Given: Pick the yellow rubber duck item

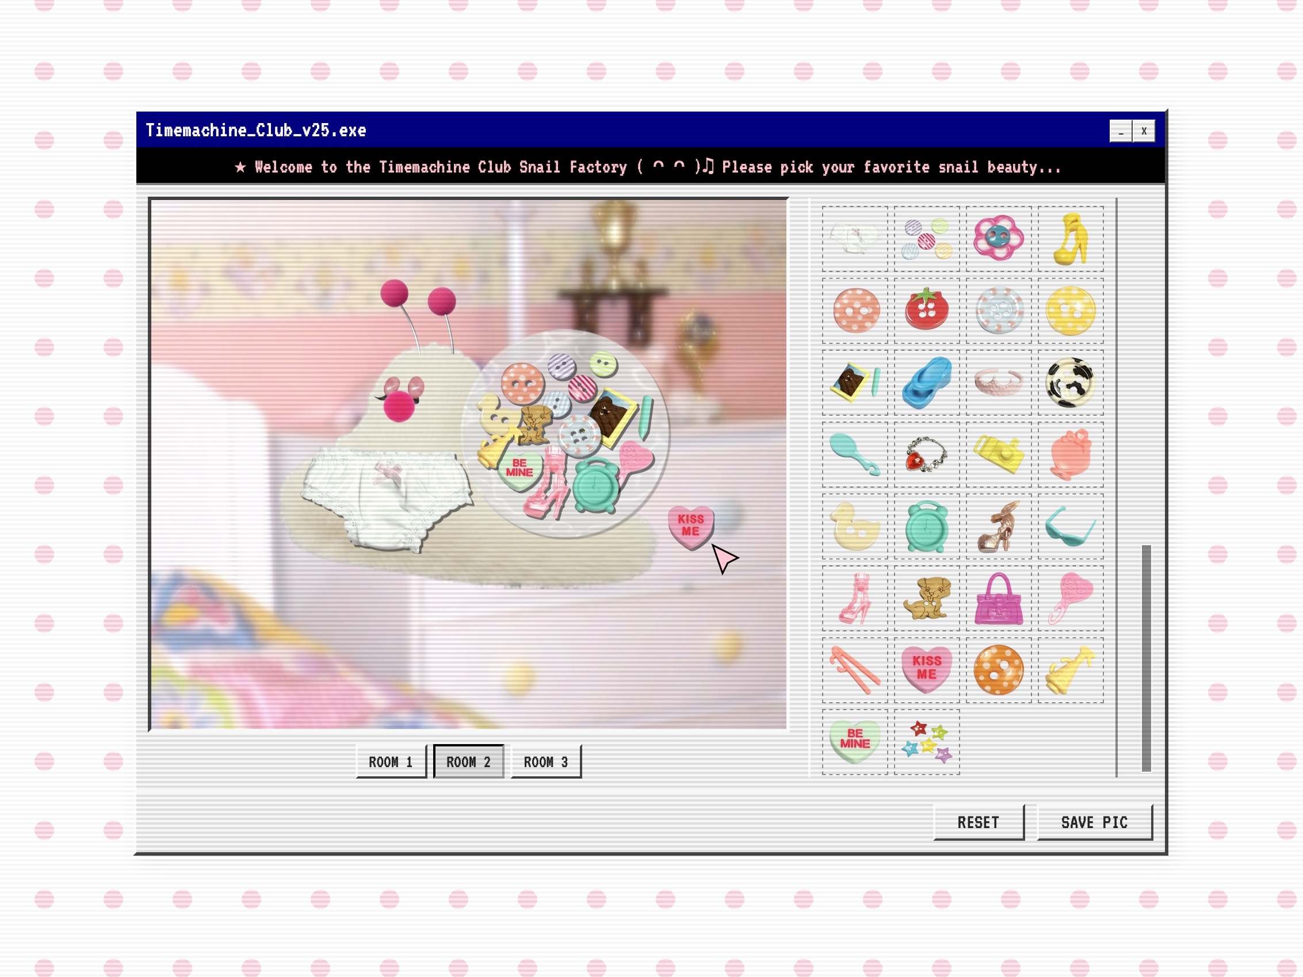Looking at the screenshot, I should 855,526.
